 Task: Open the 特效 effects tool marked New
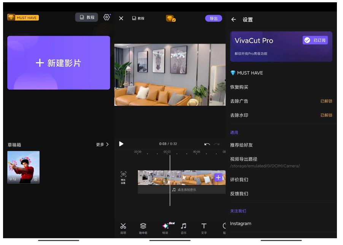pos(165,228)
